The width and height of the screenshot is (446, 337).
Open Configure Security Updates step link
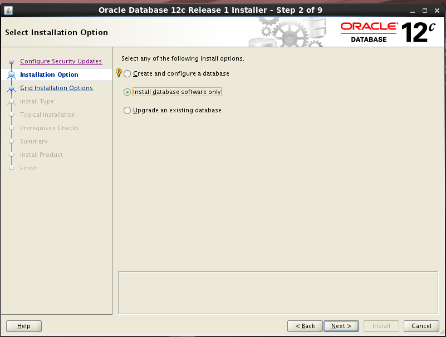click(x=61, y=61)
